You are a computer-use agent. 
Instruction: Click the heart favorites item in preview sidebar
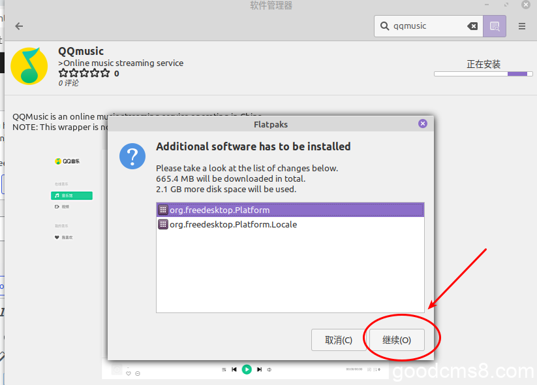[x=64, y=237]
